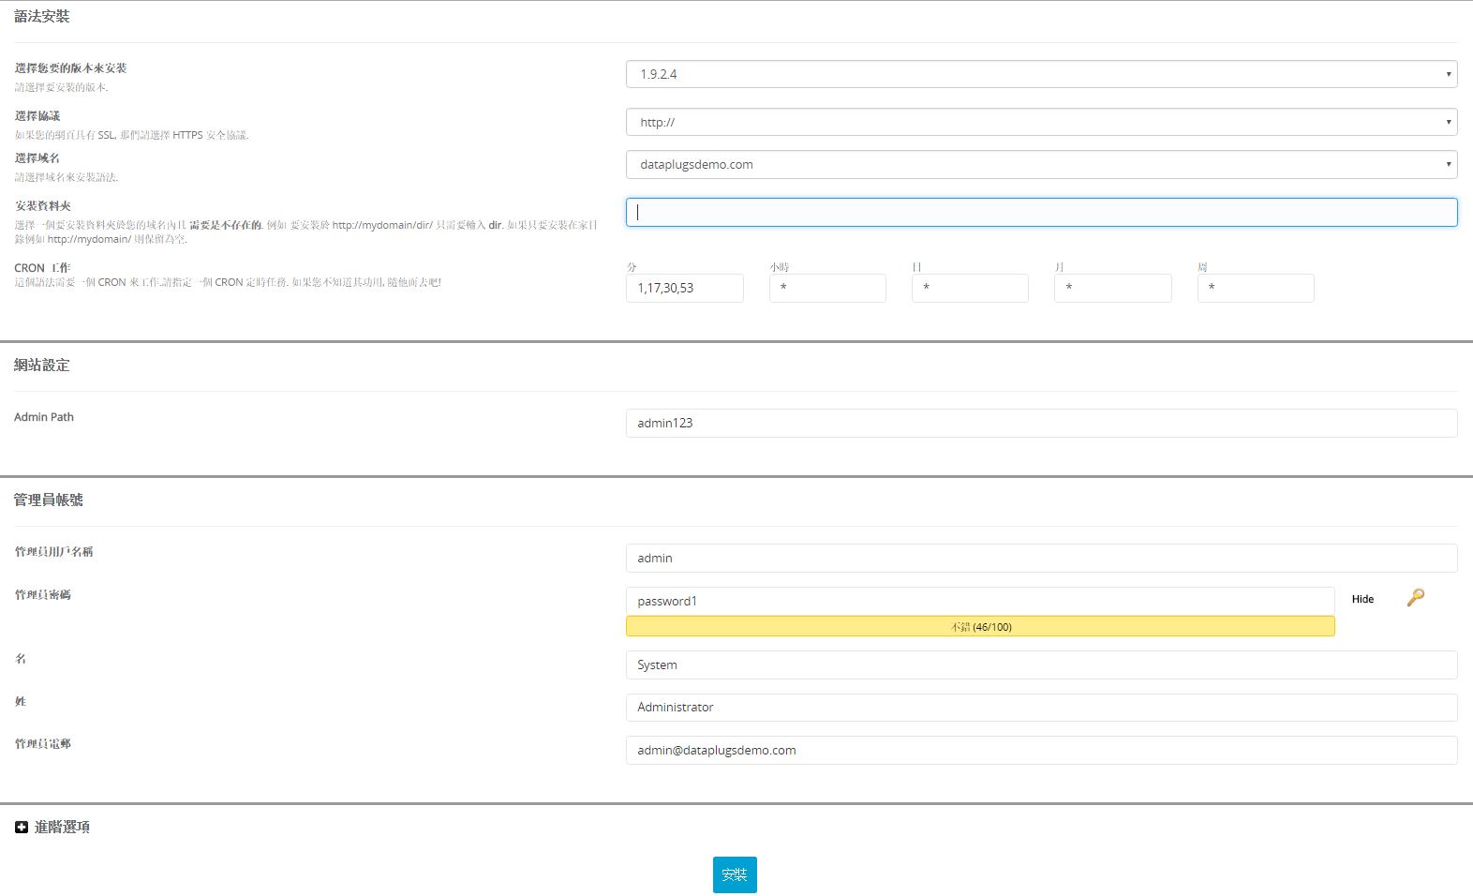
Task: Click the Admin Path field containing admin123
Action: pos(1040,423)
